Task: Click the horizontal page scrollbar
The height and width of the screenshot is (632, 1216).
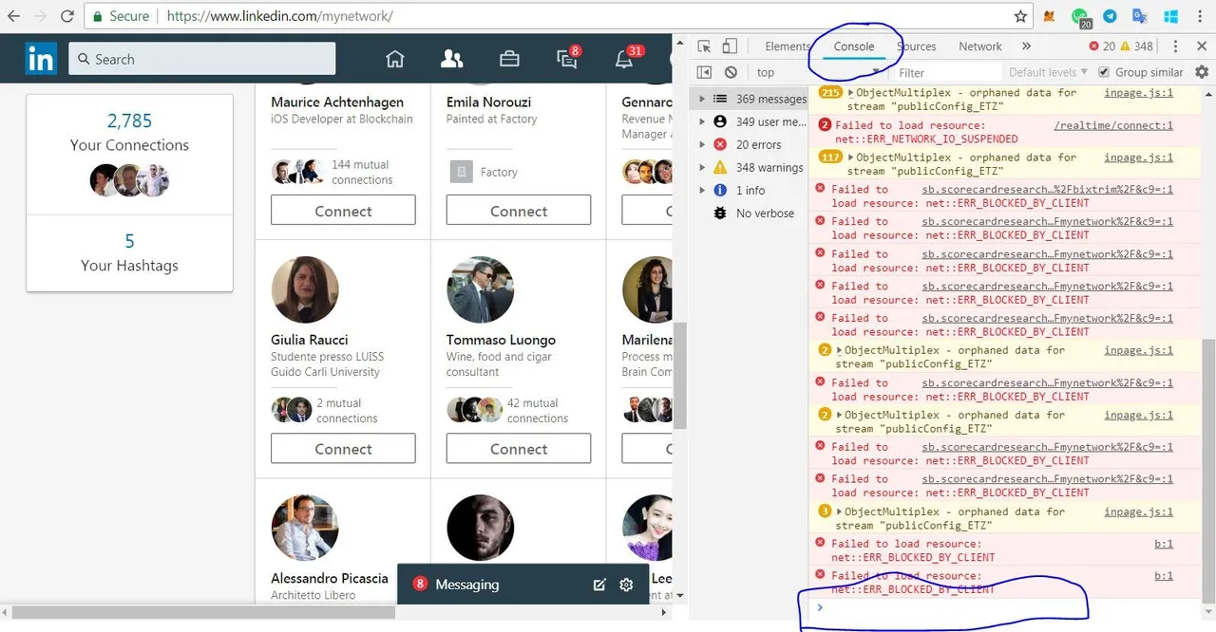Action: click(x=204, y=613)
